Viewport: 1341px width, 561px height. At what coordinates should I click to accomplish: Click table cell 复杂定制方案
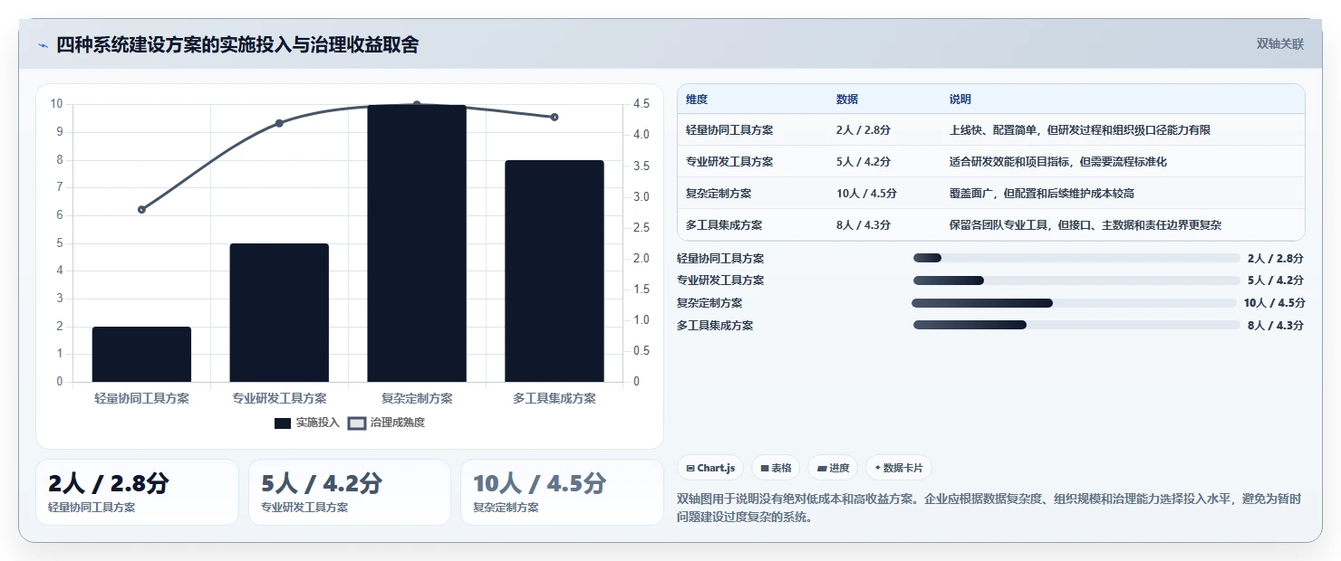click(719, 193)
